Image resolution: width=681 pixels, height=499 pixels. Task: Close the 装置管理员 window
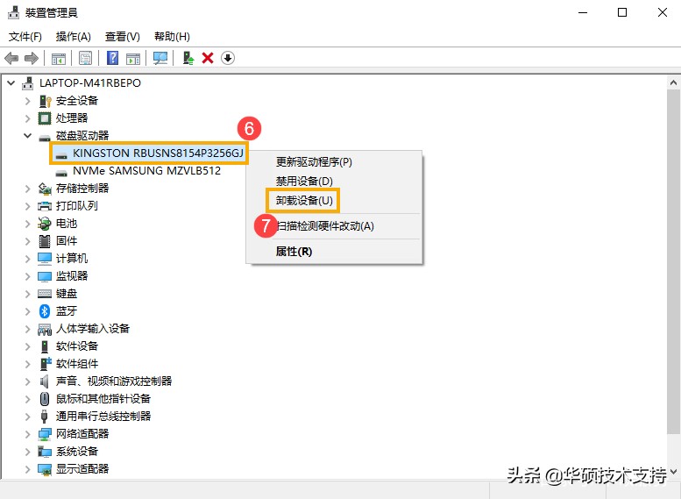click(663, 12)
